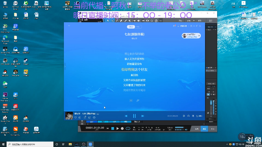Screen dimensions: 262x147
Task: Open the Recycle Bin desktop icon
Action: (x=5, y=5)
